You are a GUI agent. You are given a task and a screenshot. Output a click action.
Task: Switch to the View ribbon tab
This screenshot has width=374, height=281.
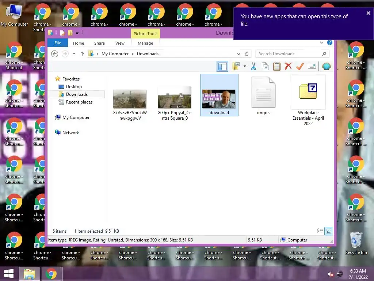(120, 43)
